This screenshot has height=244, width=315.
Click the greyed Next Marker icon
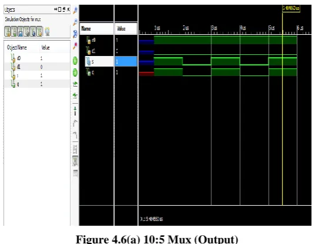coord(75,135)
